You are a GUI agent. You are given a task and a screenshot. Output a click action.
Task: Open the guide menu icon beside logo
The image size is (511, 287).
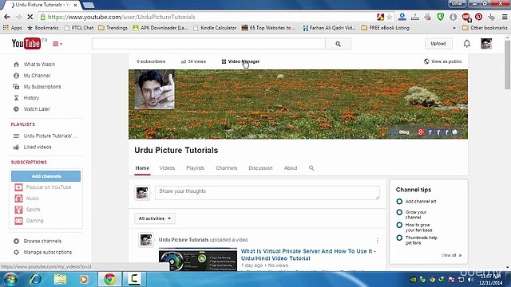coord(57,44)
